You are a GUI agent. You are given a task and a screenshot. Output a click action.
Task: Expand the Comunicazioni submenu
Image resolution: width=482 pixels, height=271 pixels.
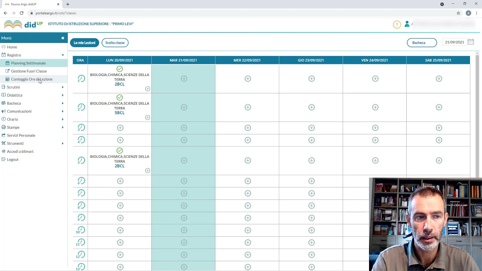pyautogui.click(x=63, y=111)
